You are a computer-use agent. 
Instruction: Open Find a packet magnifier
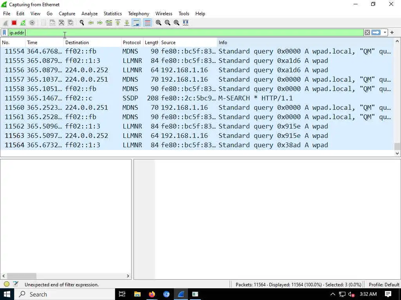coord(81,23)
